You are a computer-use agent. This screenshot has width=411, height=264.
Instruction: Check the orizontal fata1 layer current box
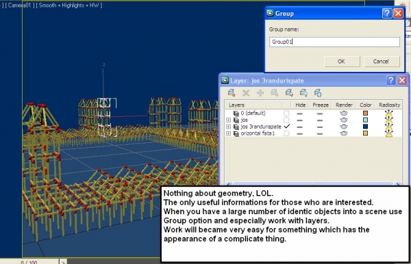coord(286,133)
